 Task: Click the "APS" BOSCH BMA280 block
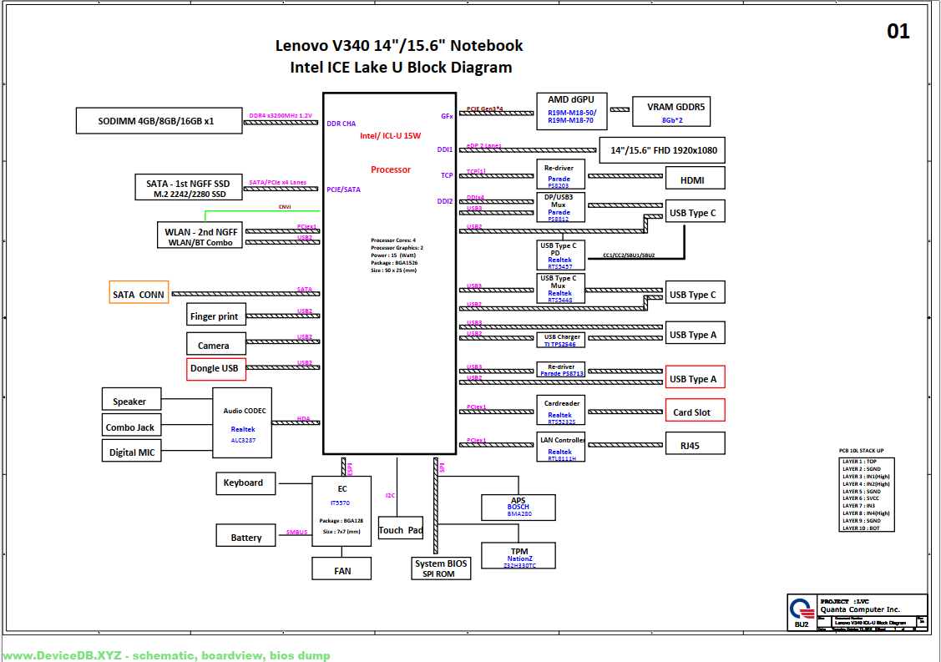tap(519, 508)
